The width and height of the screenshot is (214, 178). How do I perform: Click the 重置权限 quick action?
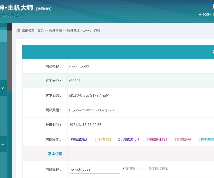pos(183,140)
